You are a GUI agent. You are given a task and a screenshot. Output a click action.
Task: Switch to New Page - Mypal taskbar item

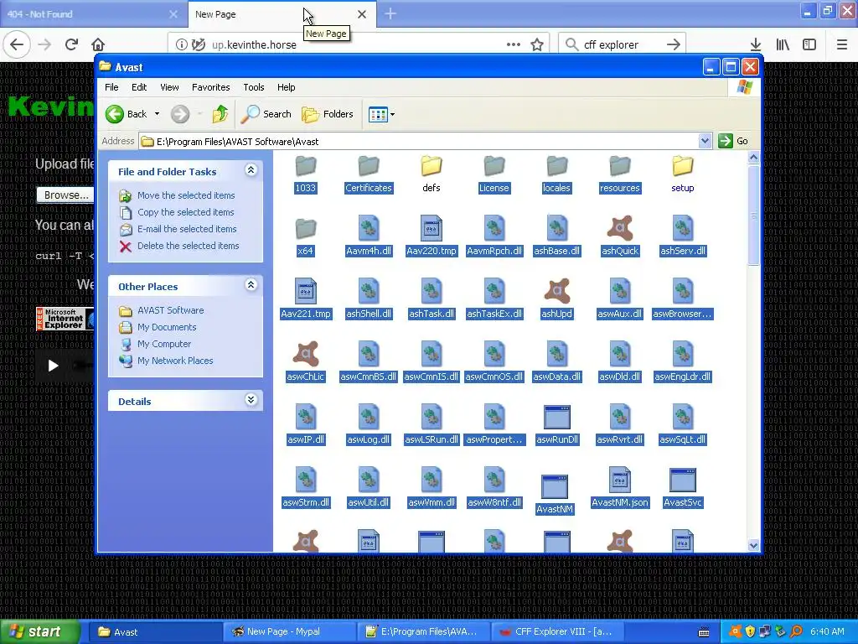(x=290, y=631)
